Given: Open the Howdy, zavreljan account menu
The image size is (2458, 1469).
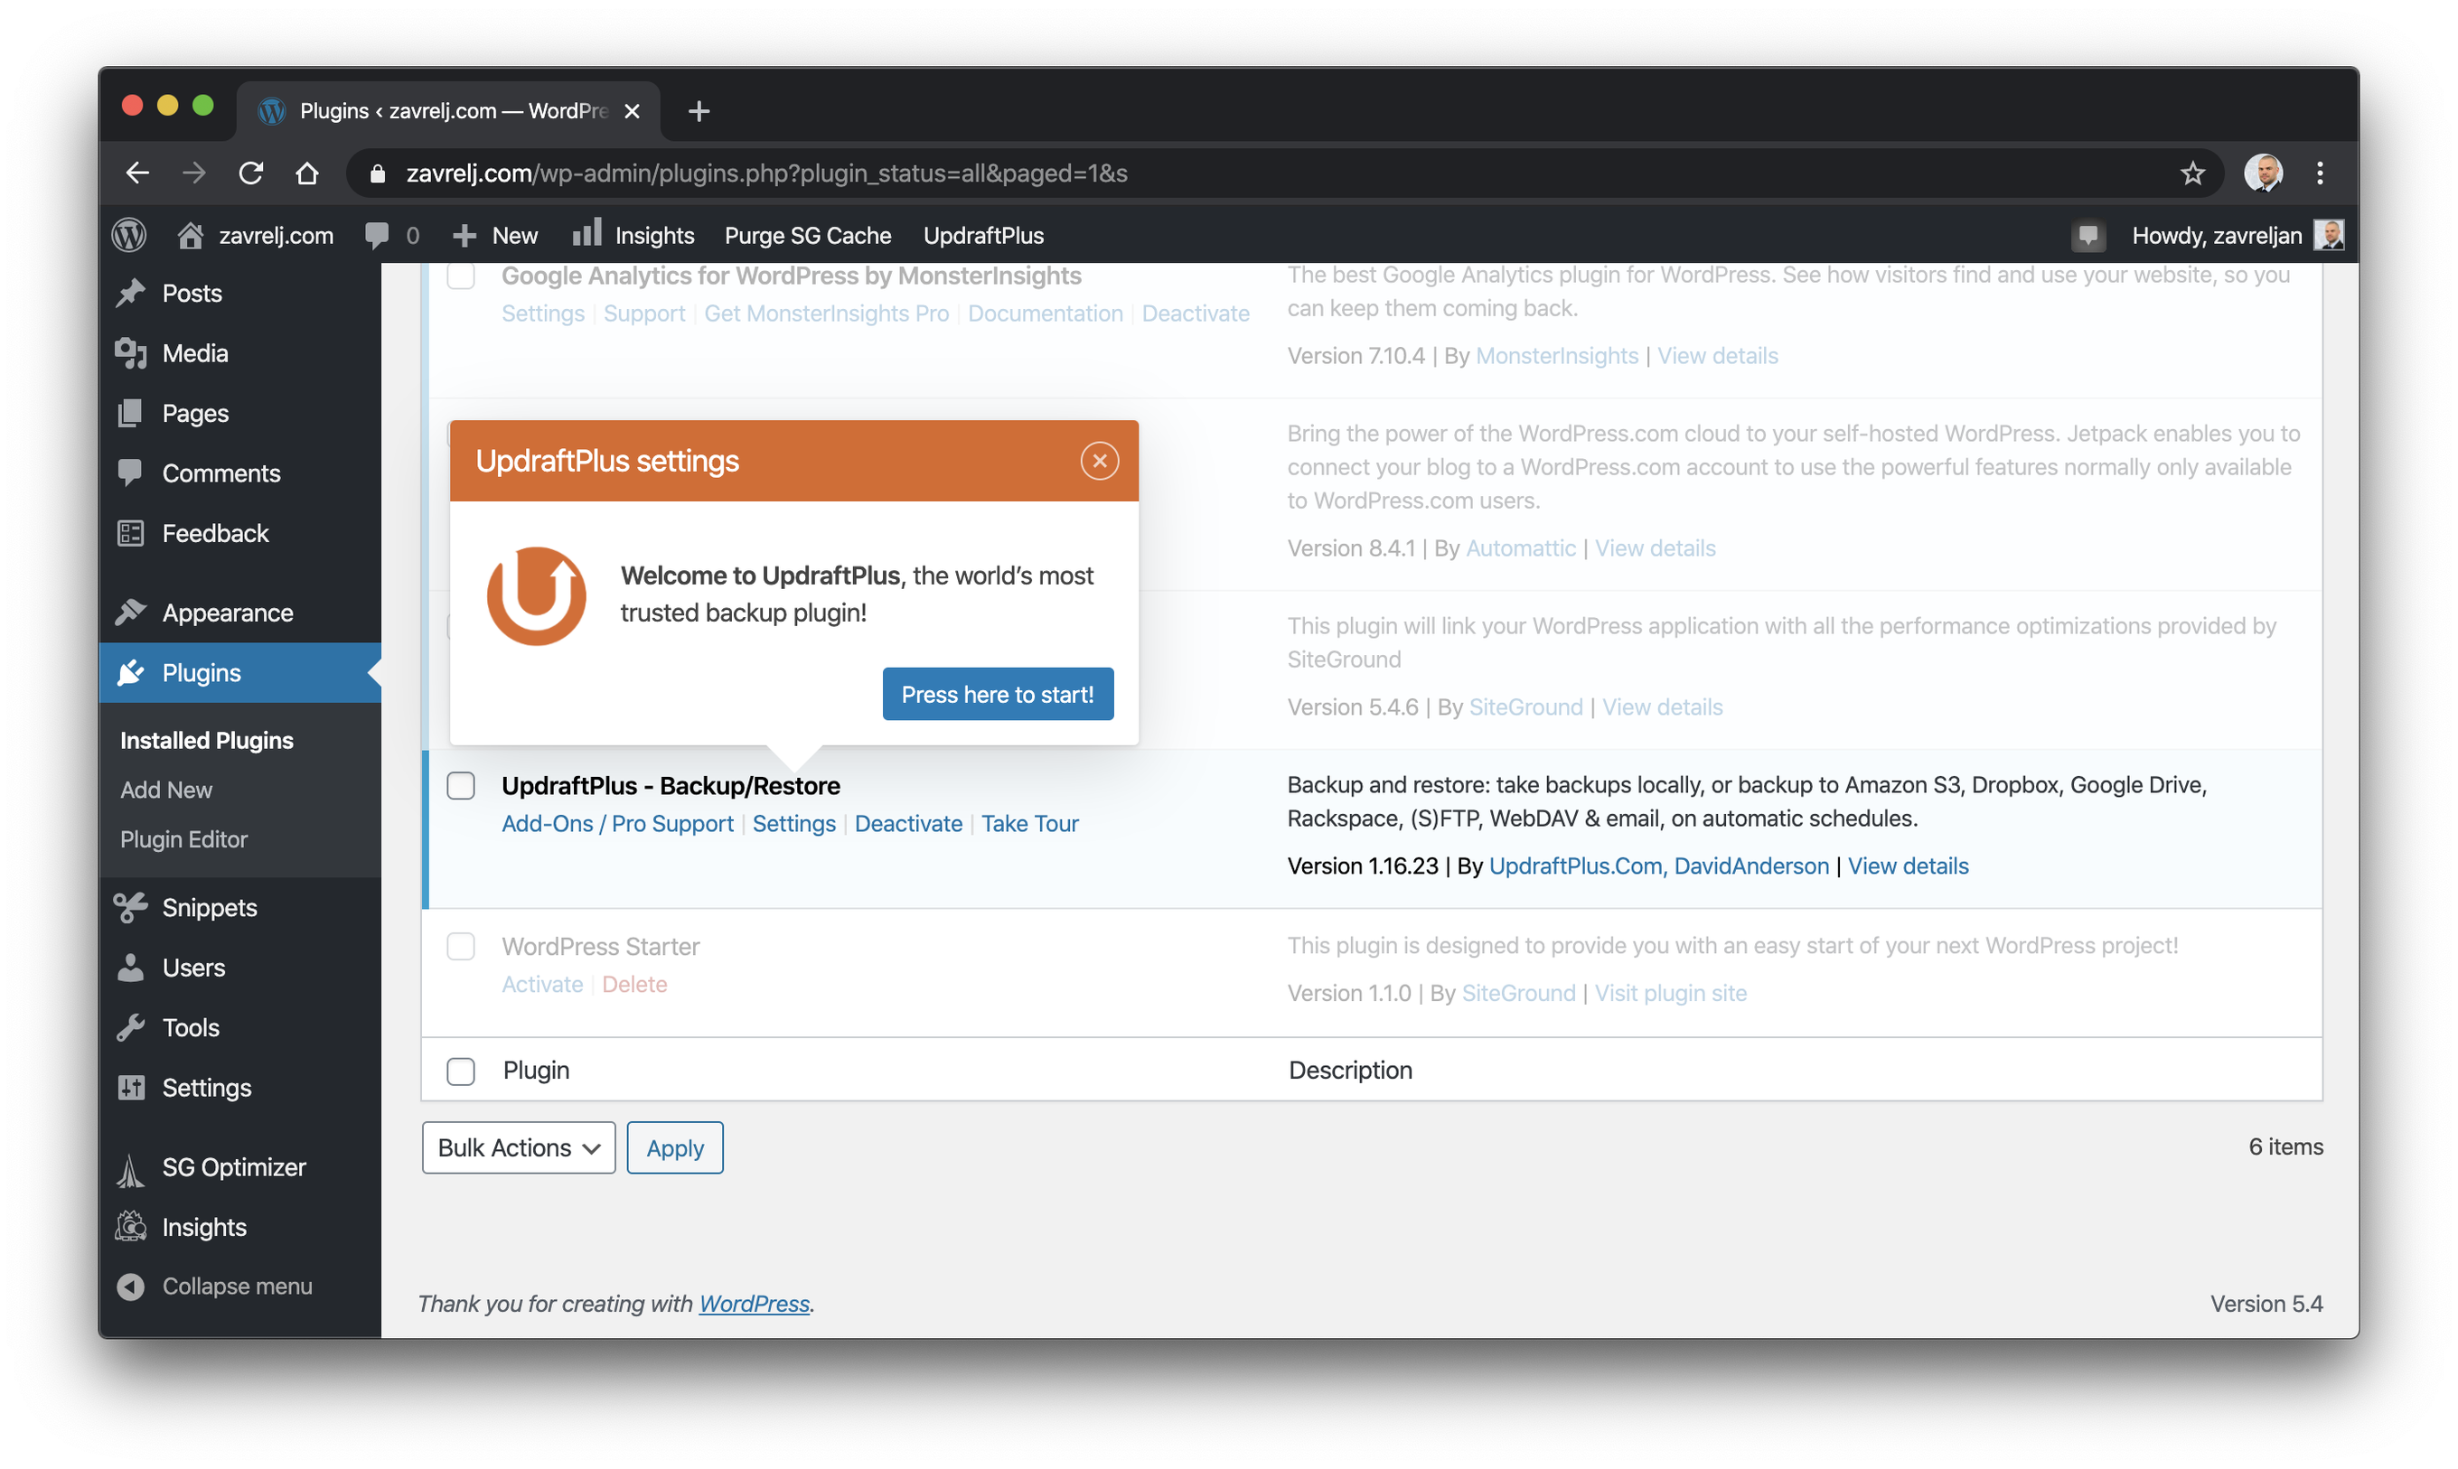Looking at the screenshot, I should (x=2238, y=236).
